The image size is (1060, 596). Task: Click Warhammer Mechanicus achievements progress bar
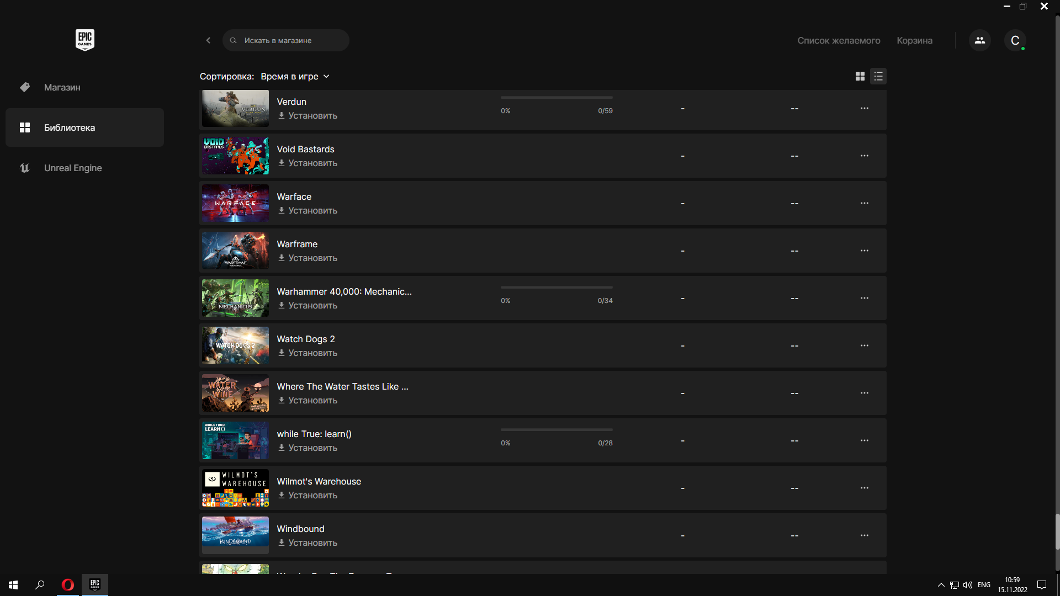[556, 288]
